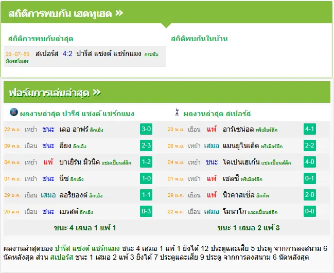Click the แพ้ result in the บาเยิร์น มิวนิค row

[x=48, y=162]
